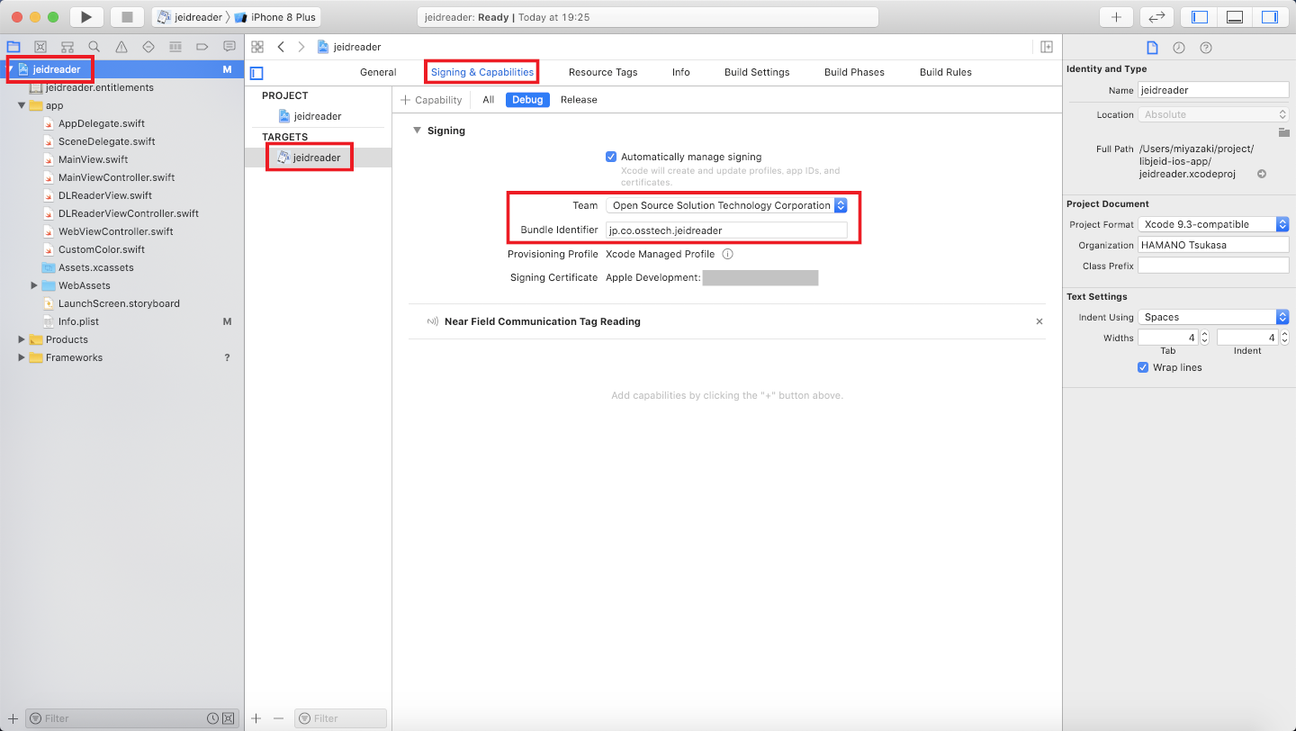Show the Source Control navigator
This screenshot has width=1296, height=731.
point(40,47)
